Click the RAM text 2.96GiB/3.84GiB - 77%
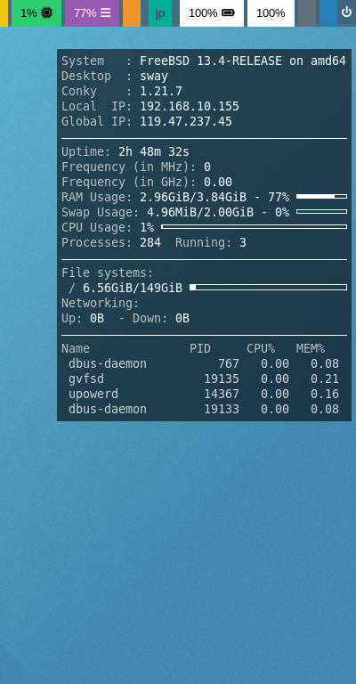 click(214, 197)
